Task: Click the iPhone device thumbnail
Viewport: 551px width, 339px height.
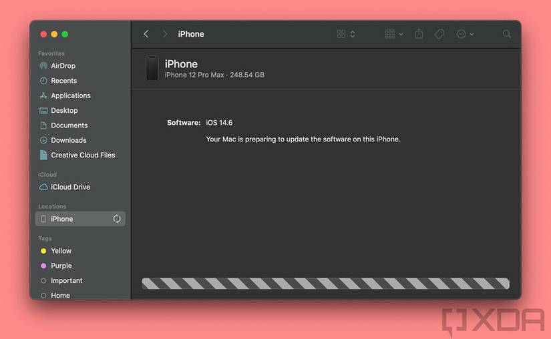Action: [152, 68]
